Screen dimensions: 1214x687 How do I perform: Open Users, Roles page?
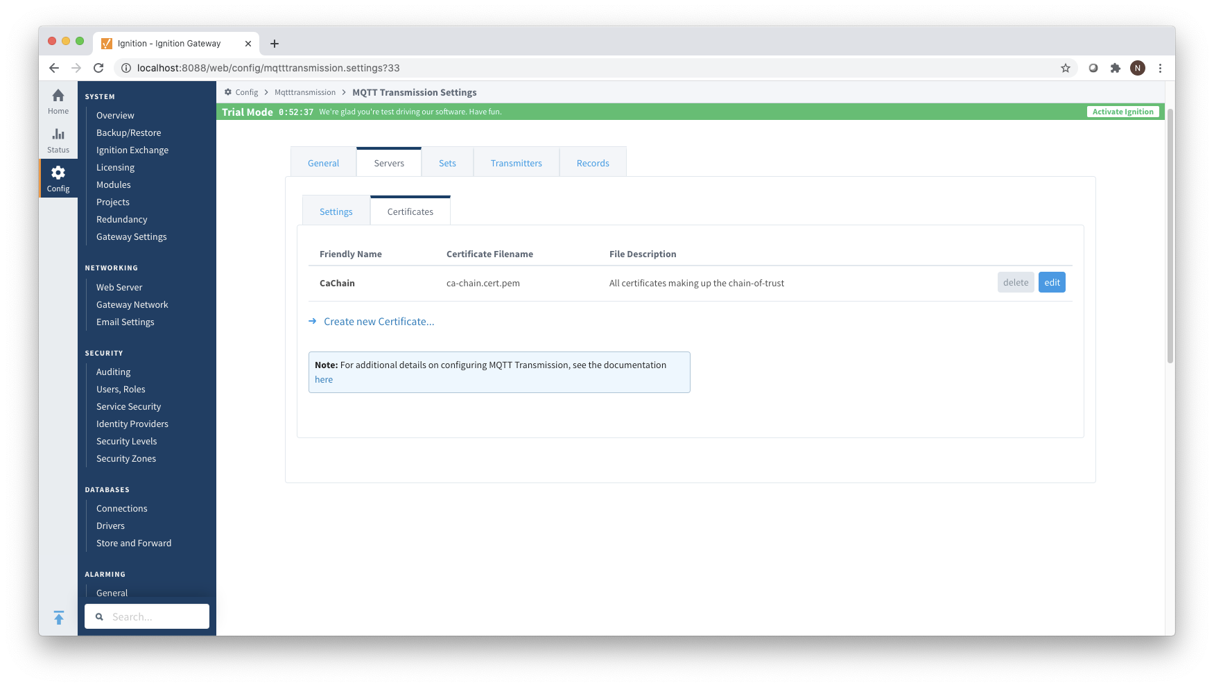click(121, 389)
